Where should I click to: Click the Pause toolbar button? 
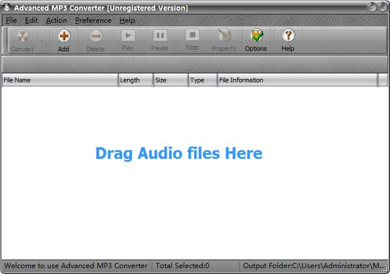coord(160,36)
